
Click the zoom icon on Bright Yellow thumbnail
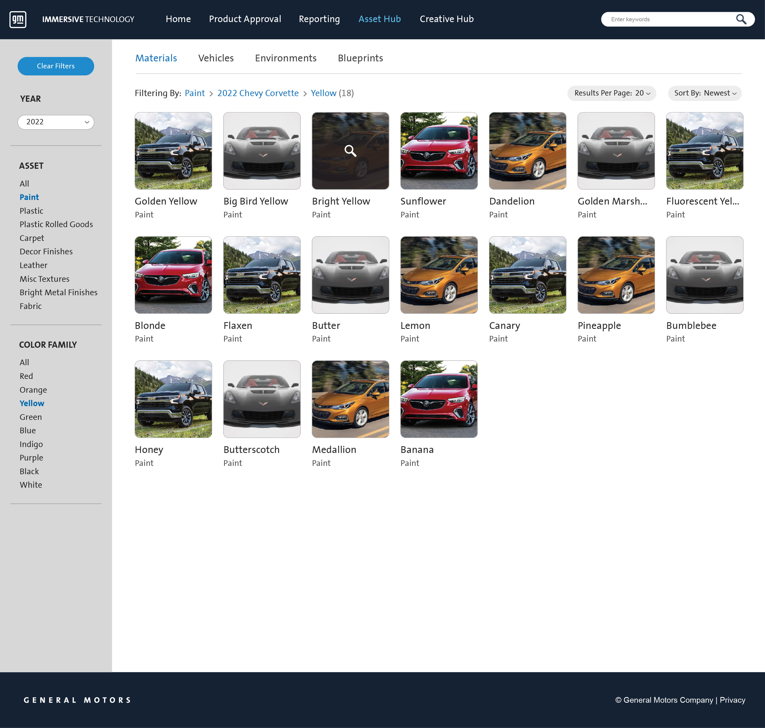350,151
